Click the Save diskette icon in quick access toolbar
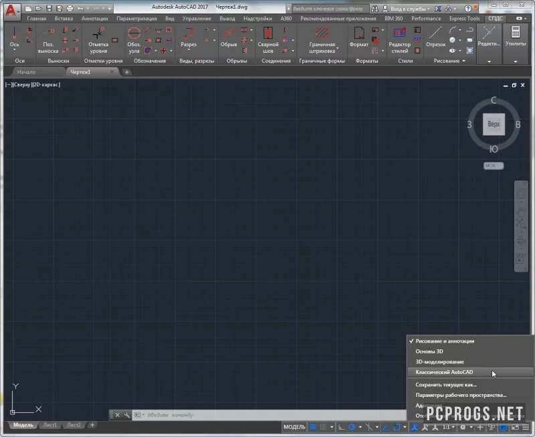The height and width of the screenshot is (437, 535). click(49, 9)
